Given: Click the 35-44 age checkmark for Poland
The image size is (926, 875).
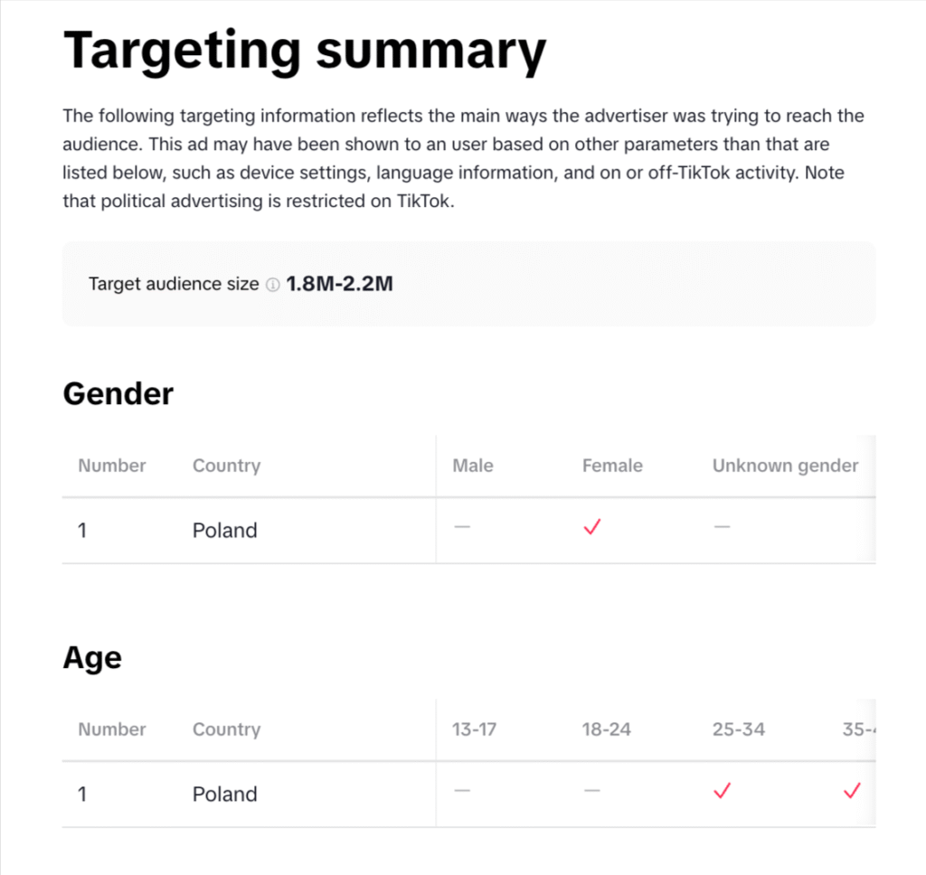Looking at the screenshot, I should [x=851, y=792].
